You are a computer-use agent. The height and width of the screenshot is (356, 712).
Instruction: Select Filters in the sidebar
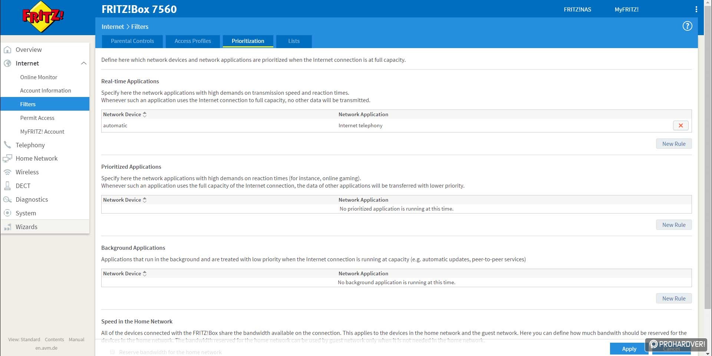(45, 104)
